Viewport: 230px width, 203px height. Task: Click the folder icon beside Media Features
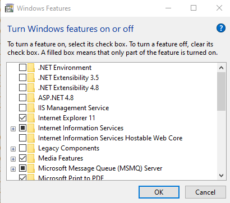[31, 158]
